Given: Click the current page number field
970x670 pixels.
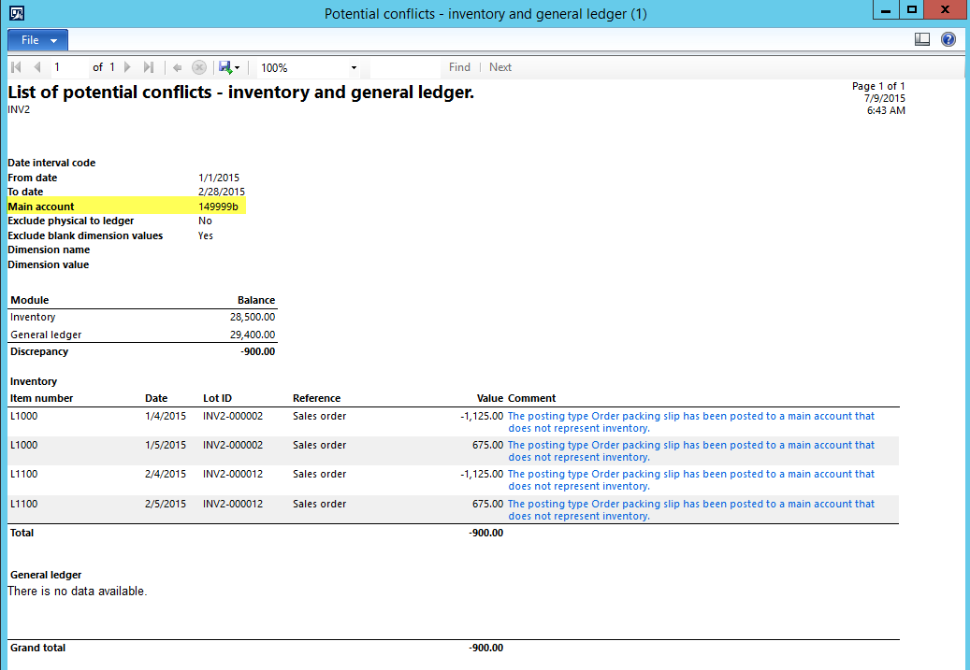Looking at the screenshot, I should coord(67,67).
